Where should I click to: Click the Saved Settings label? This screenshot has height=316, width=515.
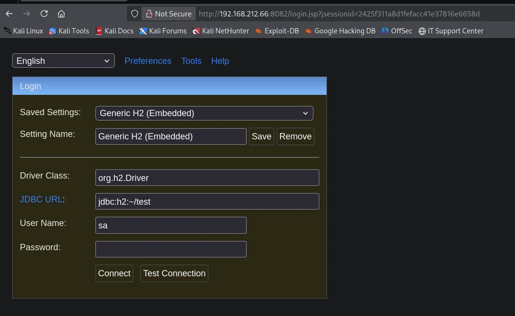tap(50, 112)
